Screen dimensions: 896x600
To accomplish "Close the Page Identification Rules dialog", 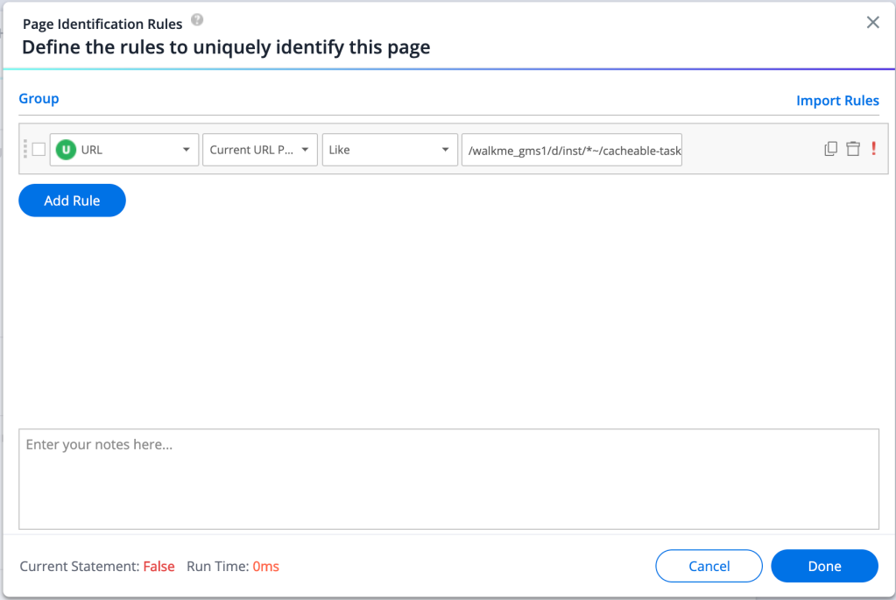I will (872, 23).
